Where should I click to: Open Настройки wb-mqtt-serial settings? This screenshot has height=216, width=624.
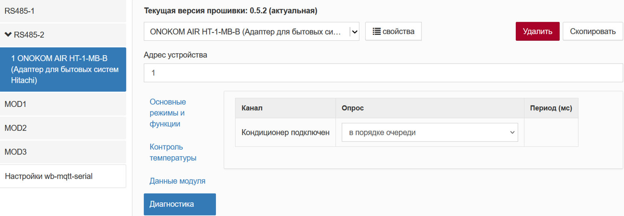tap(63, 176)
